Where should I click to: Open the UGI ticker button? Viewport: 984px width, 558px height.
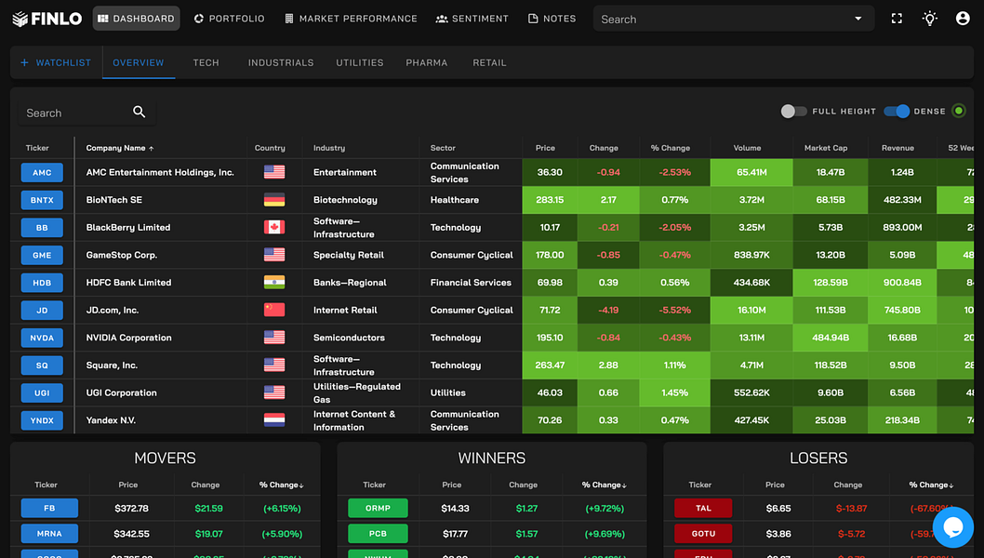tap(42, 392)
